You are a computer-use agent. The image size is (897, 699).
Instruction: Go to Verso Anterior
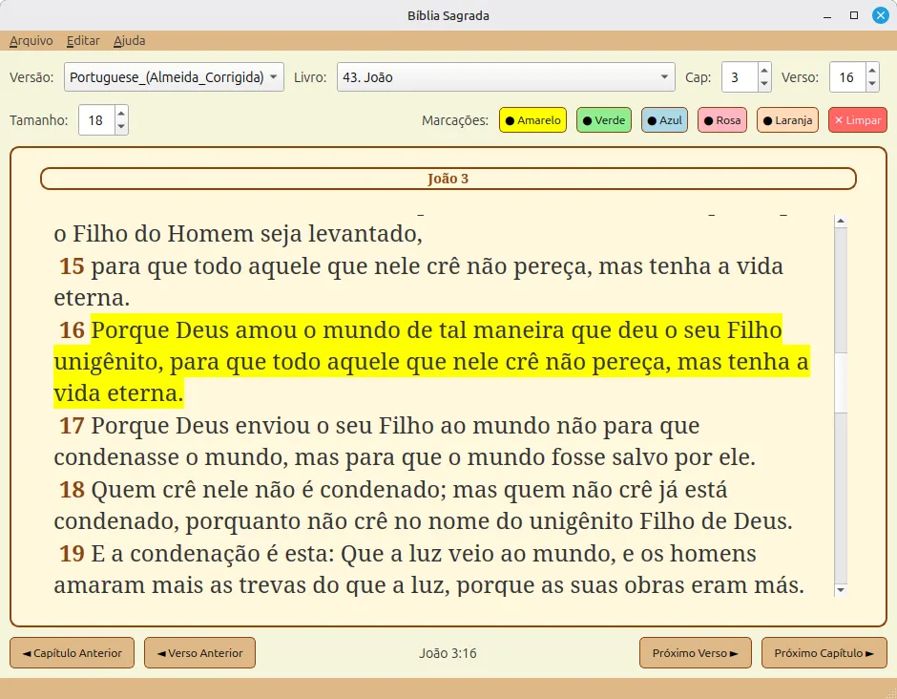199,652
